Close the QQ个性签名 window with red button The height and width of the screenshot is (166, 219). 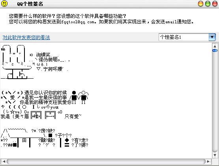215,4
